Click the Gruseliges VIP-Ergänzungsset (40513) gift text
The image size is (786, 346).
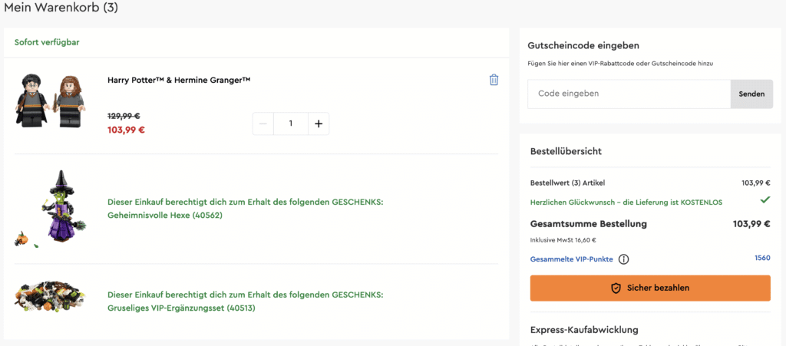245,302
